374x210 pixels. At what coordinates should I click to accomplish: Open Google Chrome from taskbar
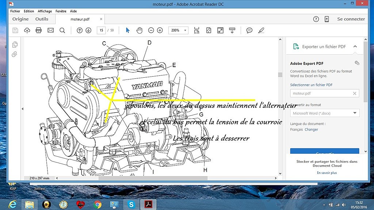98,205
